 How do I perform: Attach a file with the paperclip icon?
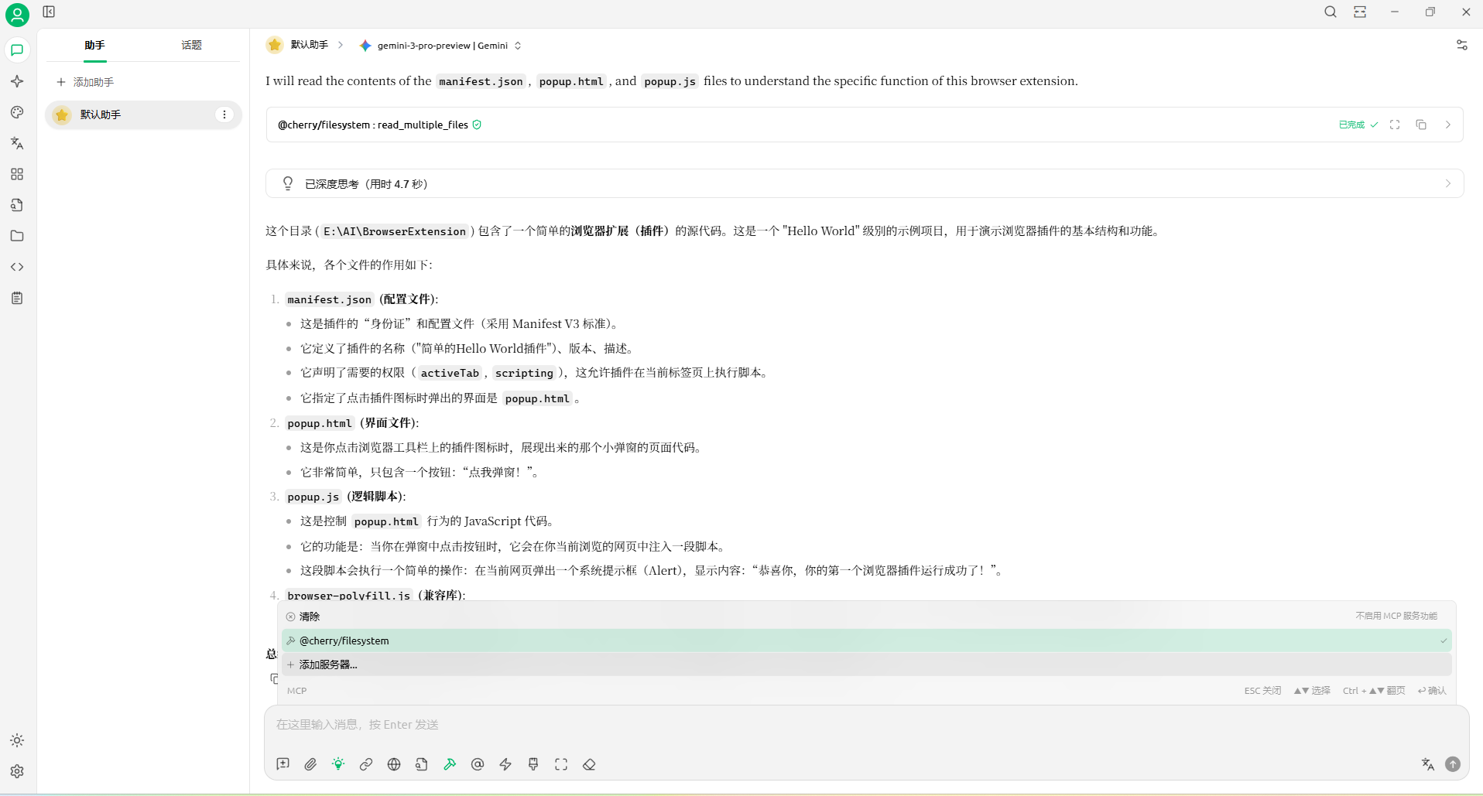pos(310,764)
